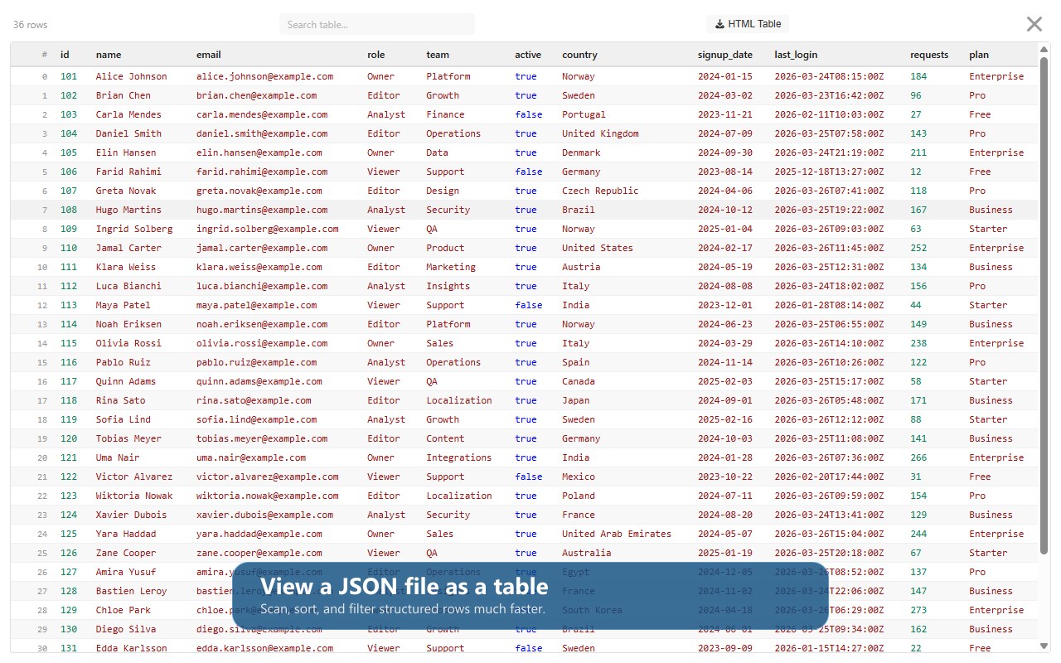Image resolution: width=1061 pixels, height=663 pixels.
Task: Select Hugo Martins name cell
Action: pyautogui.click(x=128, y=210)
